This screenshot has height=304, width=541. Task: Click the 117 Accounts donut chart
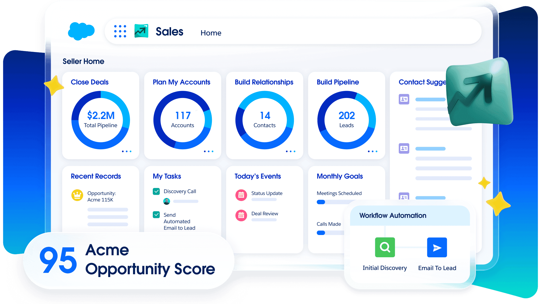183,120
